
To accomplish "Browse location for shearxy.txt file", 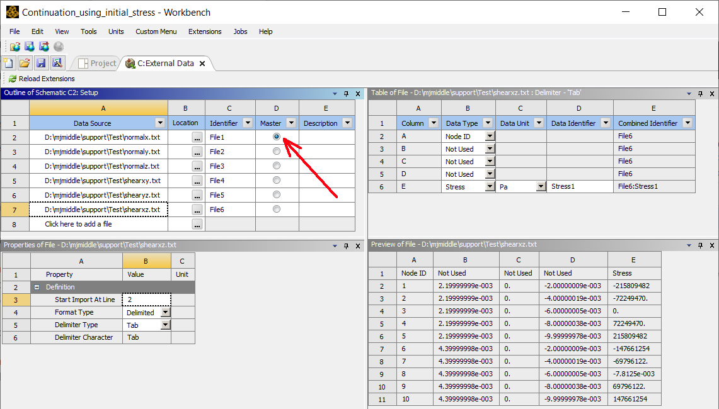I will pyautogui.click(x=197, y=181).
